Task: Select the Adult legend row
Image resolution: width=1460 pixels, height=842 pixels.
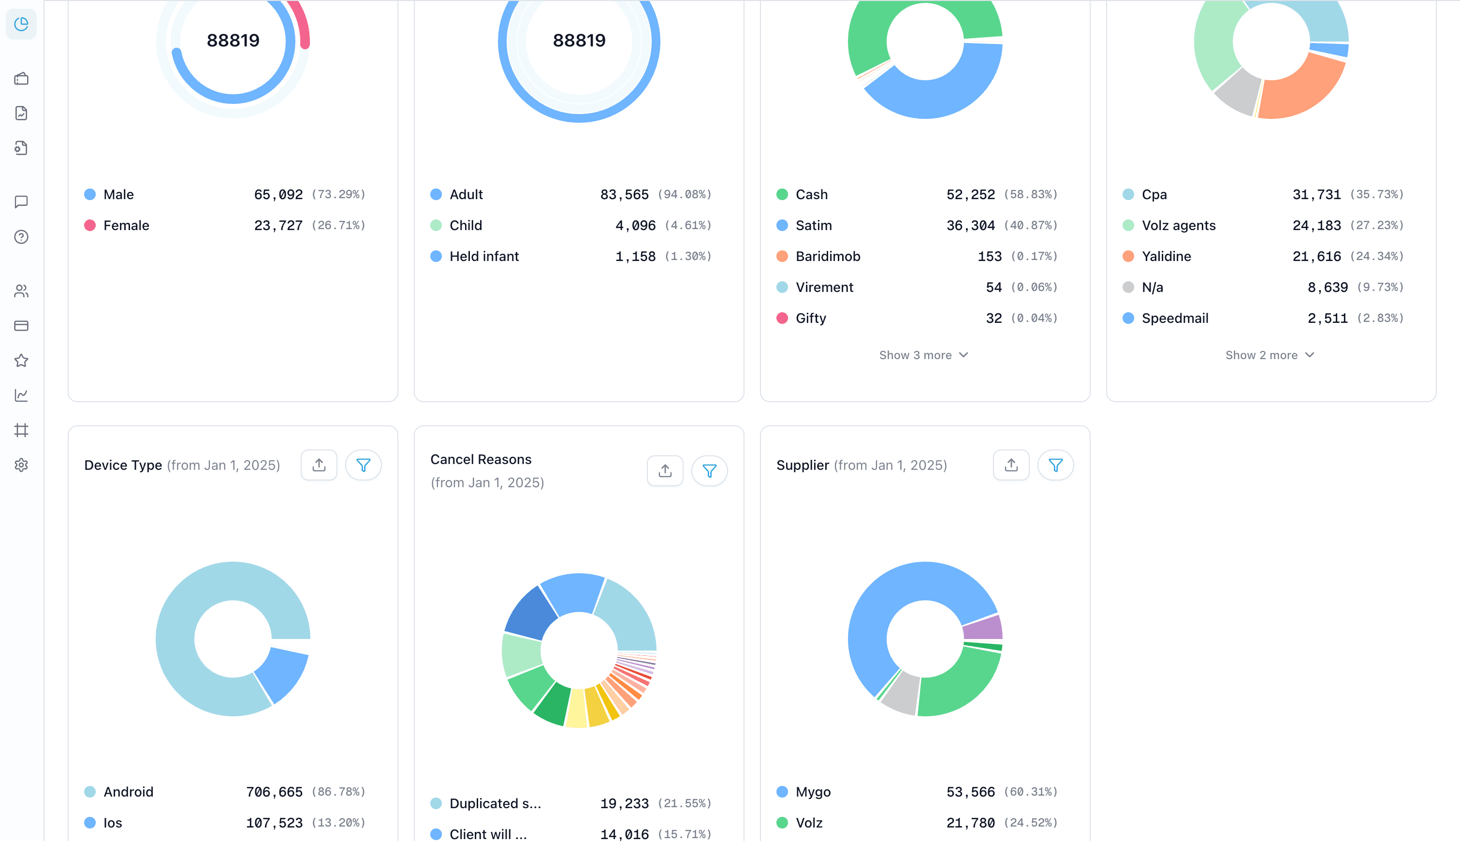Action: [x=571, y=194]
